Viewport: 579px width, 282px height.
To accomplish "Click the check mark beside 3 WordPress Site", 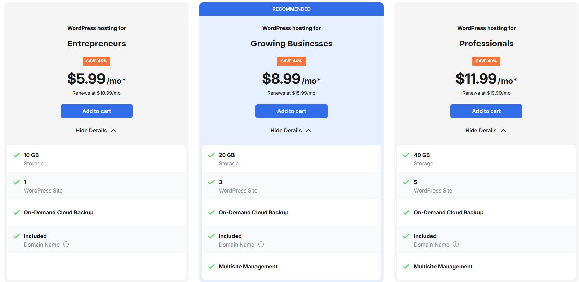I will (x=211, y=182).
